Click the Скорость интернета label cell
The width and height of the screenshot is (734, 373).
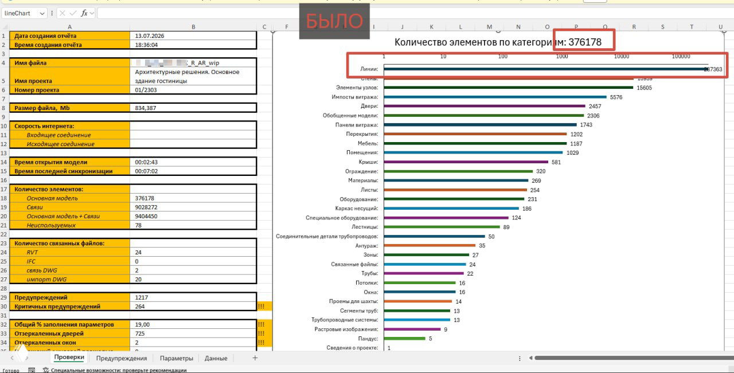pyautogui.click(x=70, y=126)
